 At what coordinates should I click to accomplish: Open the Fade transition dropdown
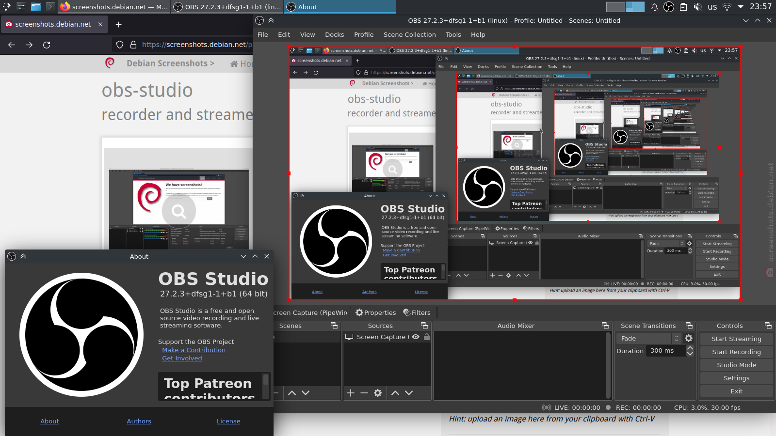648,339
